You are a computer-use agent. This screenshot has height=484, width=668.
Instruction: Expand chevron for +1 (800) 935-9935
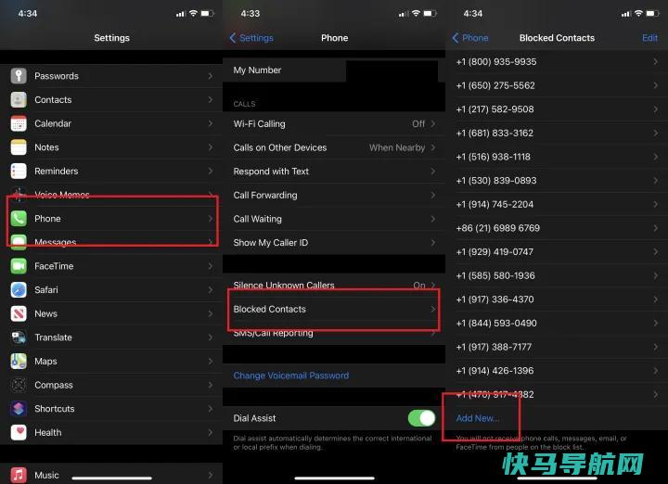pyautogui.click(x=655, y=62)
